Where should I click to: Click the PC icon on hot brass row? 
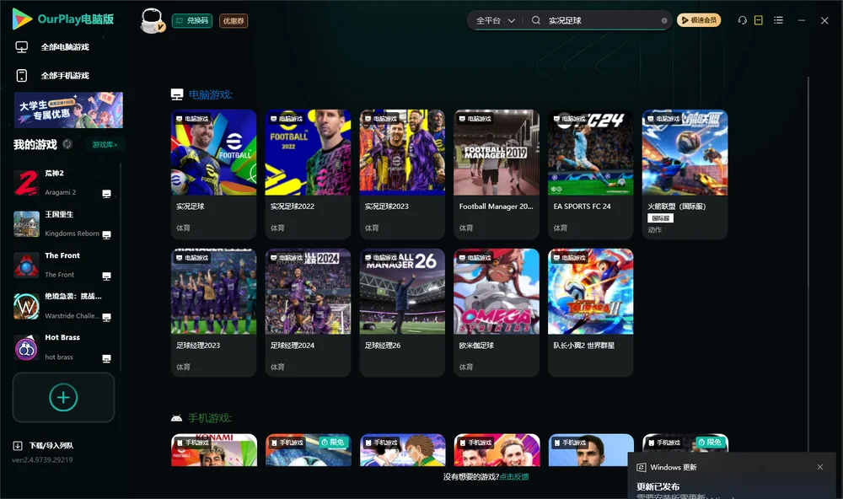pos(106,359)
